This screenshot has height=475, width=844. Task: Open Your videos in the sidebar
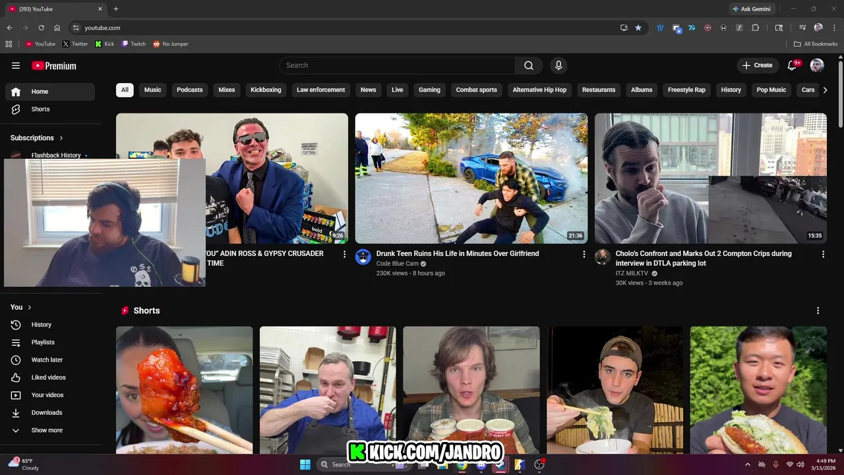[x=50, y=395]
